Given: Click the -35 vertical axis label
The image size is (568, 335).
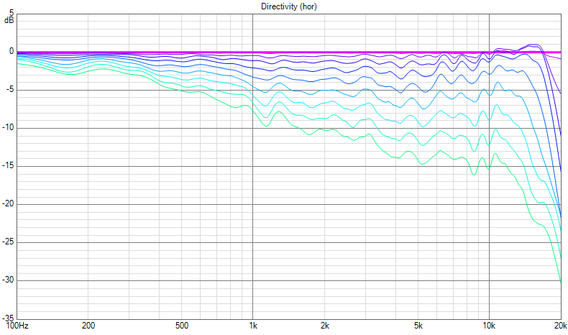Looking at the screenshot, I should pyautogui.click(x=8, y=317).
